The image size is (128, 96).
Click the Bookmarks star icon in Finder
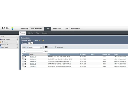click(x=1, y=42)
